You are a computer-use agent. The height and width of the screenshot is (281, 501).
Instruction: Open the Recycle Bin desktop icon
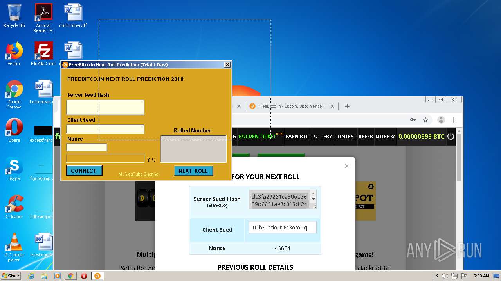[x=14, y=16]
